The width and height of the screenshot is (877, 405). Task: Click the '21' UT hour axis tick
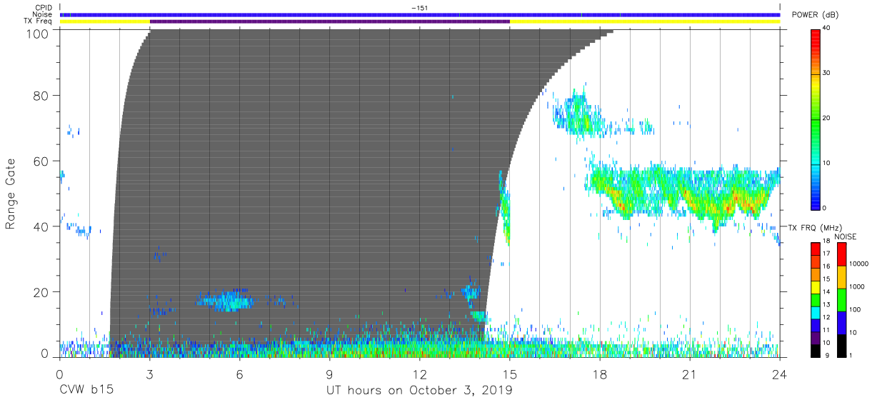point(690,374)
